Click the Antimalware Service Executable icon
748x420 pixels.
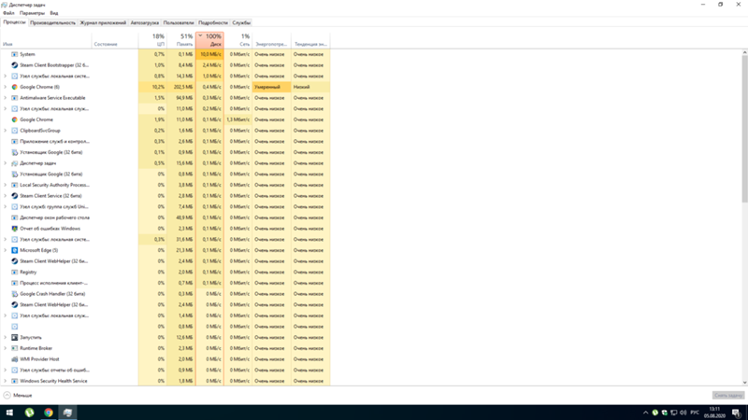(x=15, y=98)
